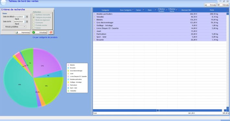Open the calendar picker for Date de fin
This screenshot has height=121, width=230.
[25, 22]
